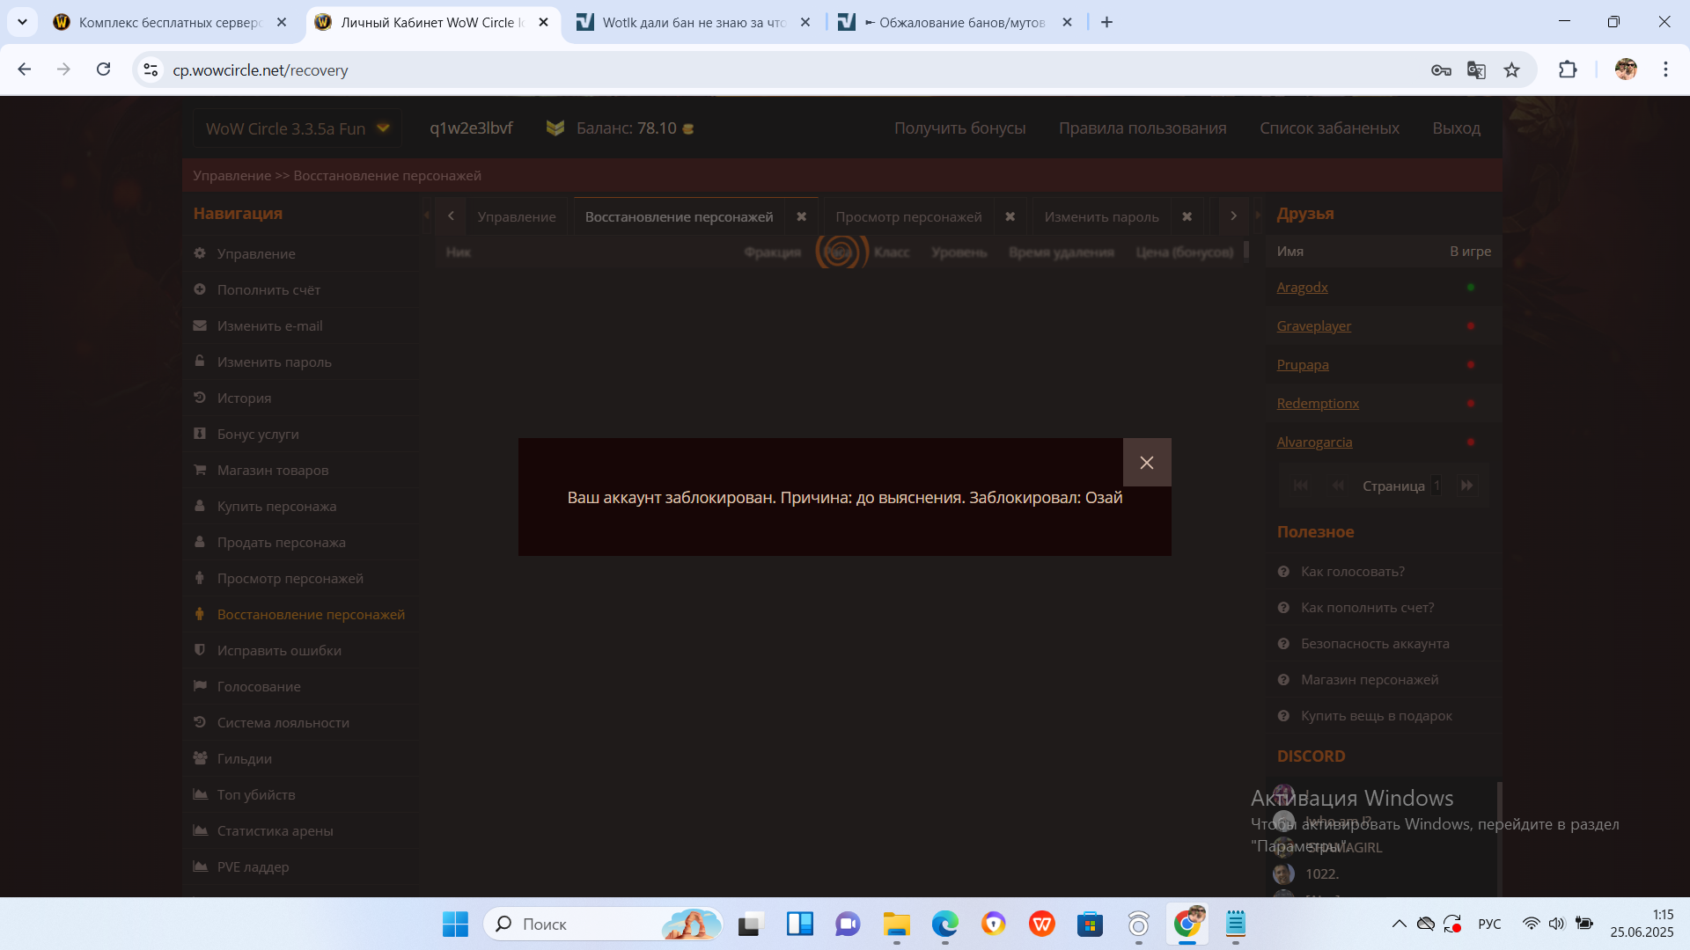Go to next friends page arrow
1690x950 pixels.
(1466, 486)
